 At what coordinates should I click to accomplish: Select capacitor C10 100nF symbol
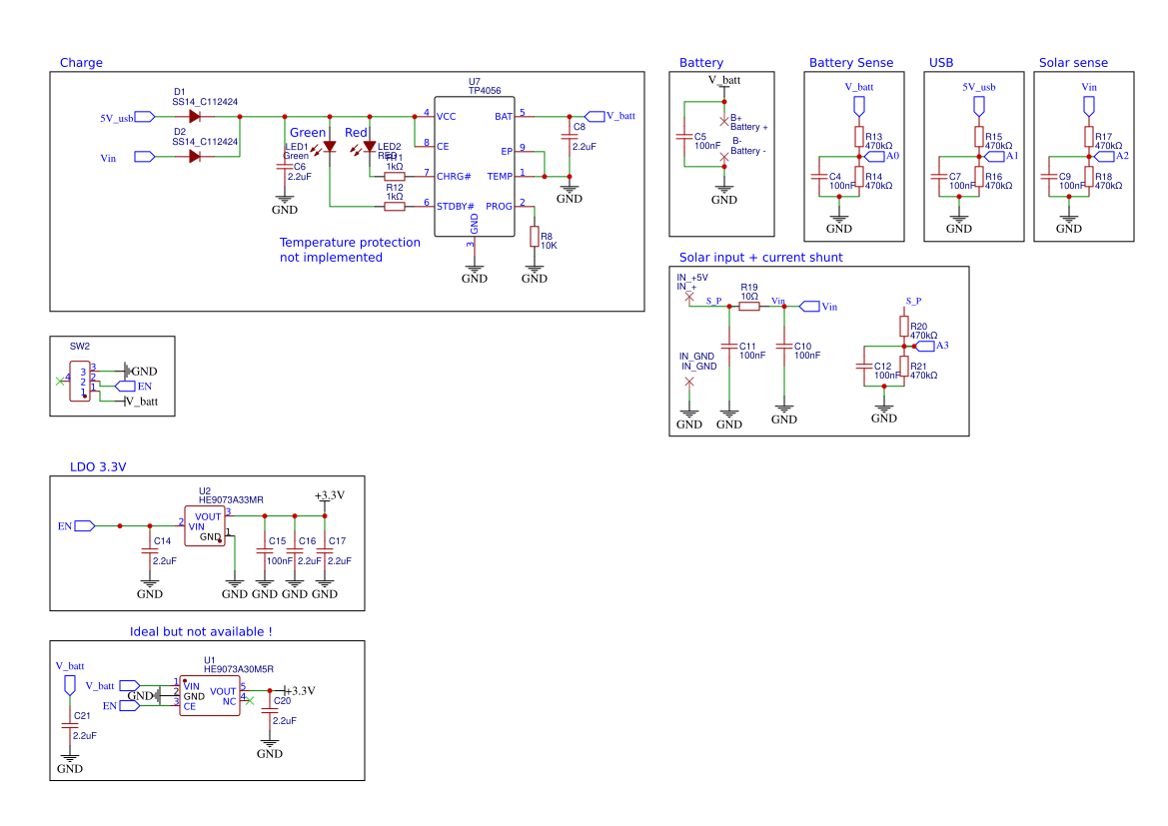[783, 347]
